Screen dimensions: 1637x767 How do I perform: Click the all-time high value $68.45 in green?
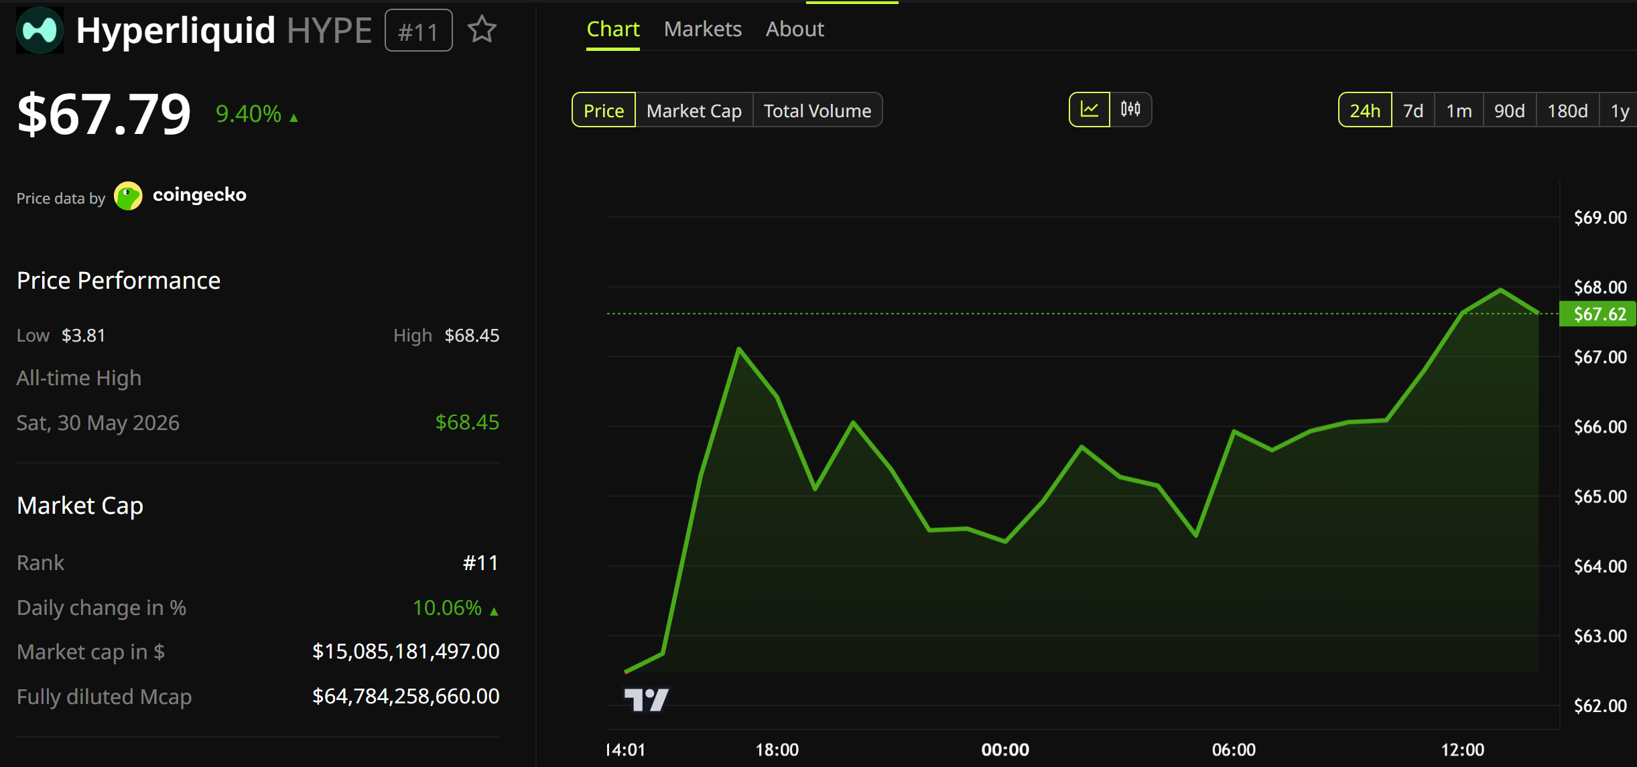[x=467, y=422]
